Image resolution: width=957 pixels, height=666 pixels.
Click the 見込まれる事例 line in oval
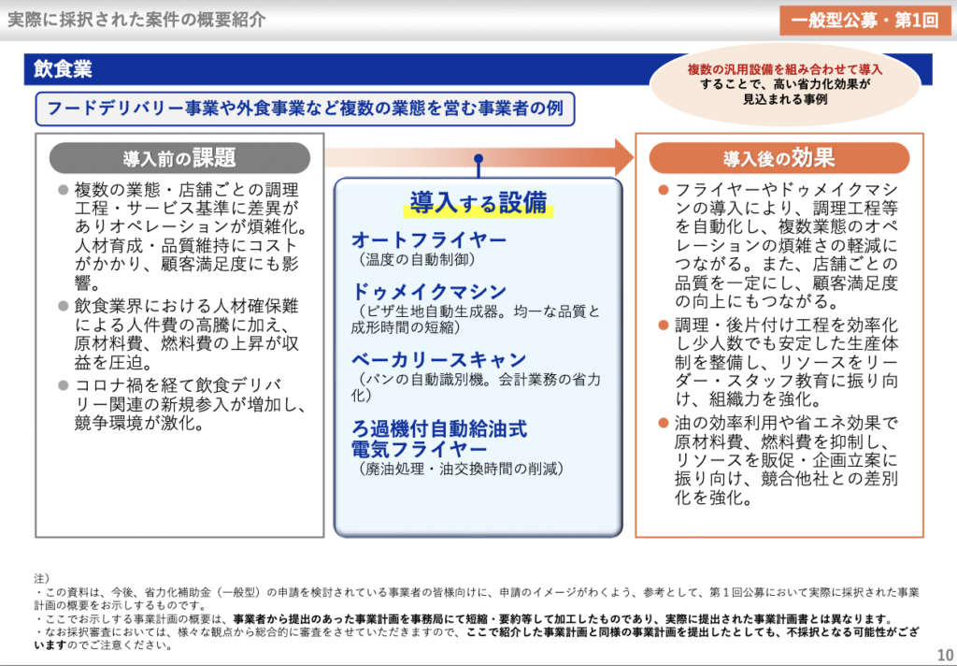click(x=785, y=99)
